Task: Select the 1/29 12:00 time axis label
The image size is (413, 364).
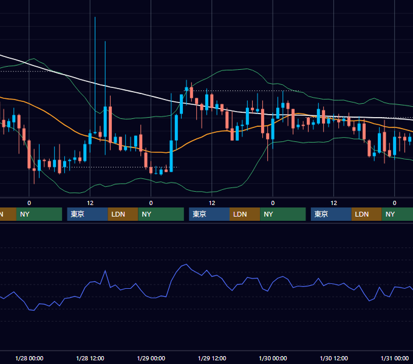Action: (x=212, y=358)
